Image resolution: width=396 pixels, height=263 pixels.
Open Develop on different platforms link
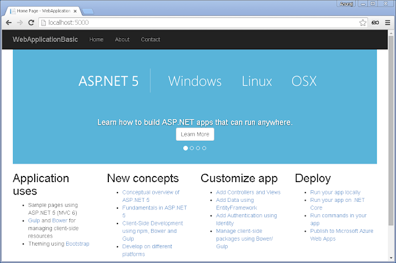tap(147, 250)
